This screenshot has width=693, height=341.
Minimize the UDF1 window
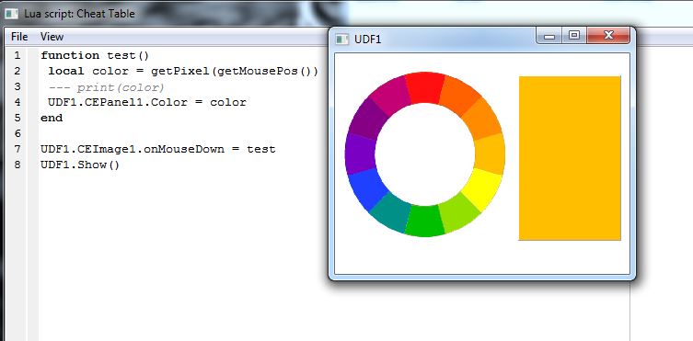click(x=549, y=36)
